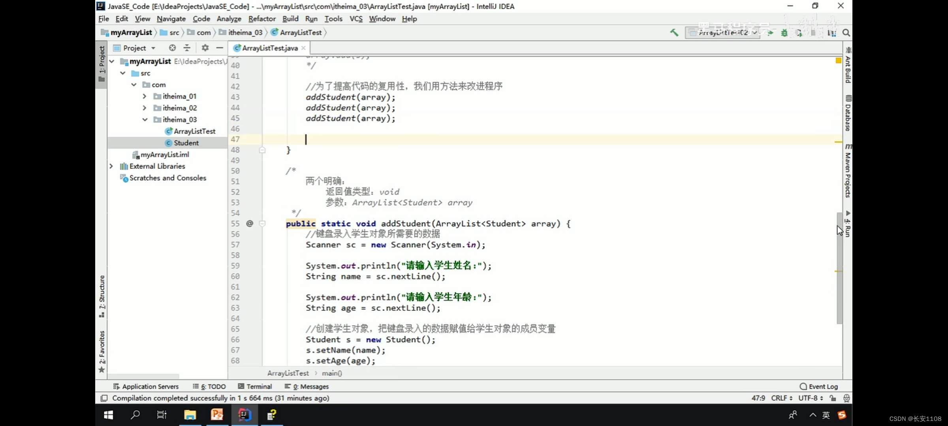Screen dimensions: 948x426
Task: Open File Explorer from the taskbar
Action: point(190,415)
